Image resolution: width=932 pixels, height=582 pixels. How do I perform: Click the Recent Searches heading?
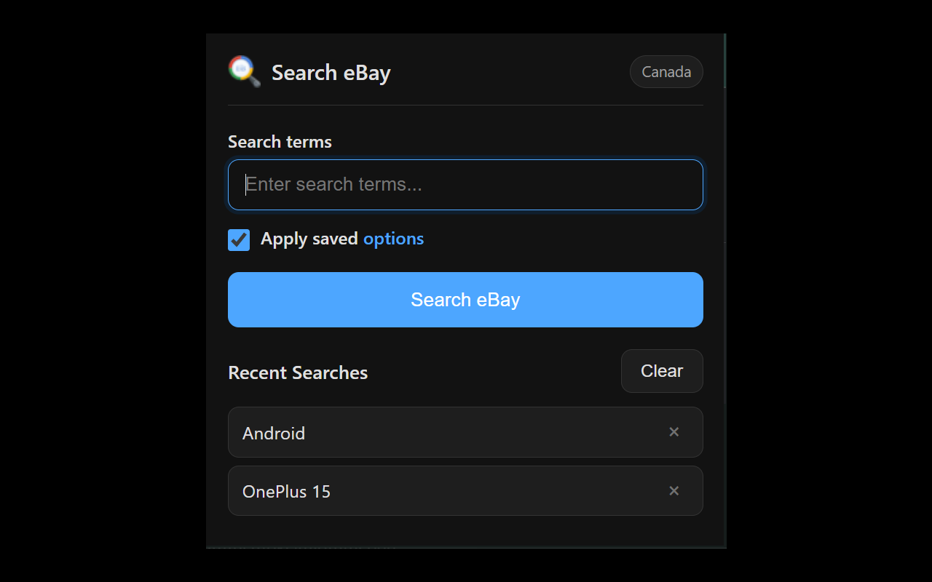click(x=298, y=372)
